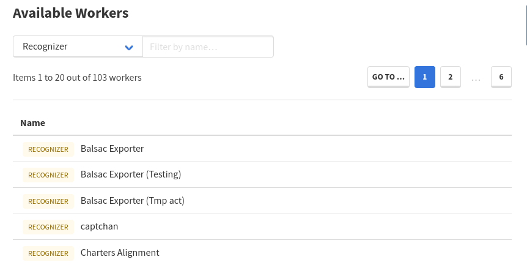Click the Name column header
Image resolution: width=527 pixels, height=265 pixels.
click(32, 123)
